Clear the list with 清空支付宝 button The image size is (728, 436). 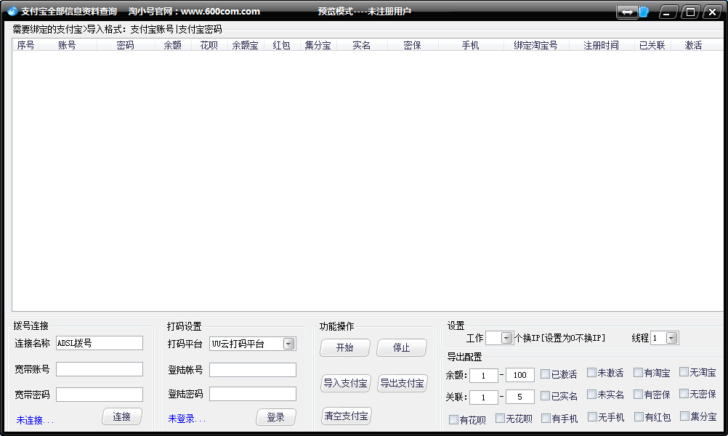pyautogui.click(x=347, y=416)
